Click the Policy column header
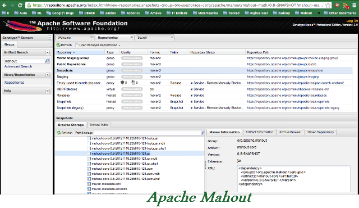The image size is (359, 208). [178, 52]
